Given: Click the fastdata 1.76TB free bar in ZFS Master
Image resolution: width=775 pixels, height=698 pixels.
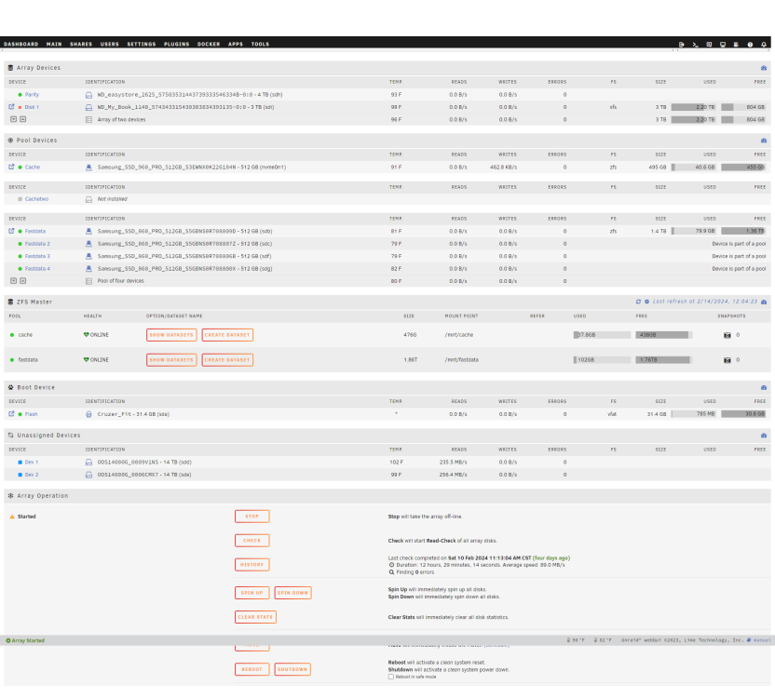Looking at the screenshot, I should point(664,360).
